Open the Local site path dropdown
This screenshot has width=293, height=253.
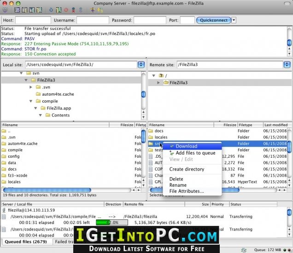pos(141,64)
